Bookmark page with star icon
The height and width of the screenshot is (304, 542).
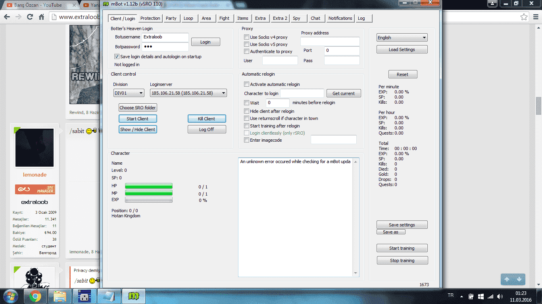(x=524, y=17)
